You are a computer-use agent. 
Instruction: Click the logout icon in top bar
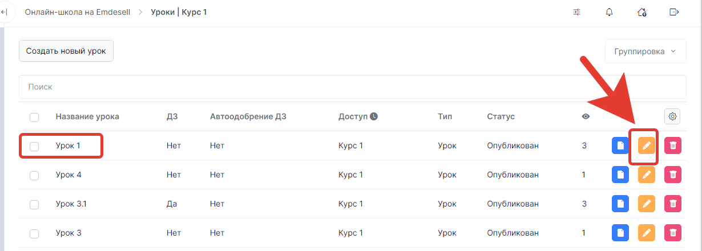pos(674,12)
